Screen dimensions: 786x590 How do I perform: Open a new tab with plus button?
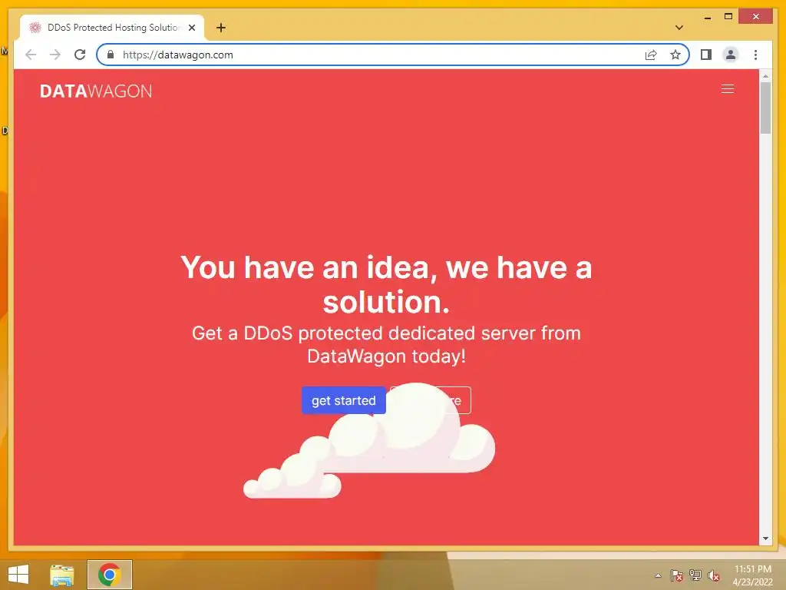[221, 28]
